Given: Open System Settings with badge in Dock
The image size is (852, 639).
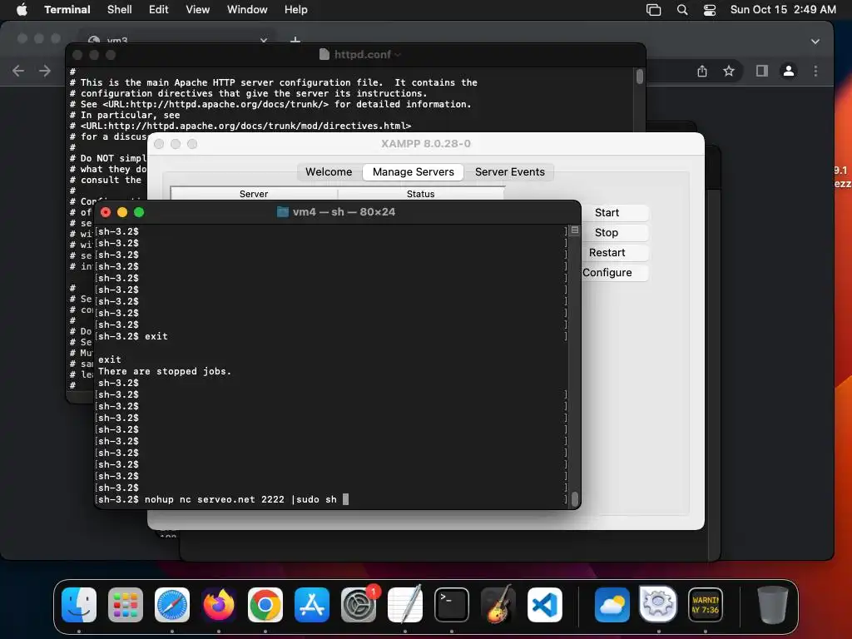Looking at the screenshot, I should click(359, 604).
